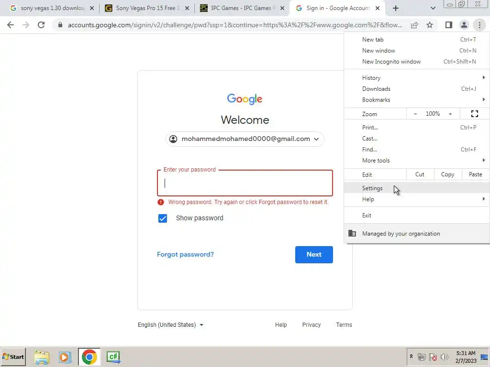The image size is (490, 367).
Task: Open Downloads from the Chrome menu
Action: (x=417, y=88)
